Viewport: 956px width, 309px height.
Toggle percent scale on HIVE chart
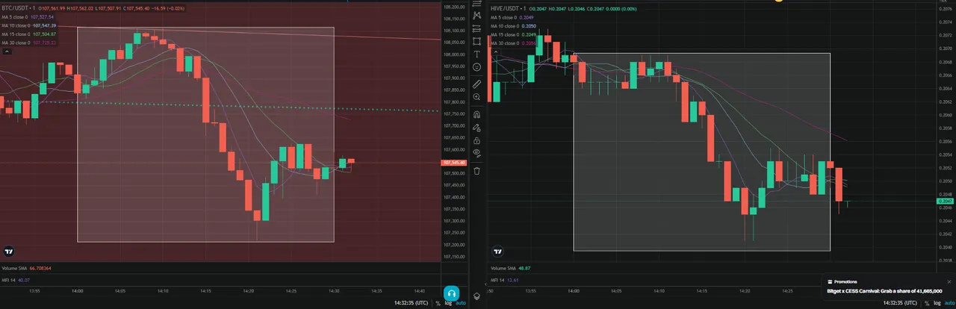coord(927,303)
